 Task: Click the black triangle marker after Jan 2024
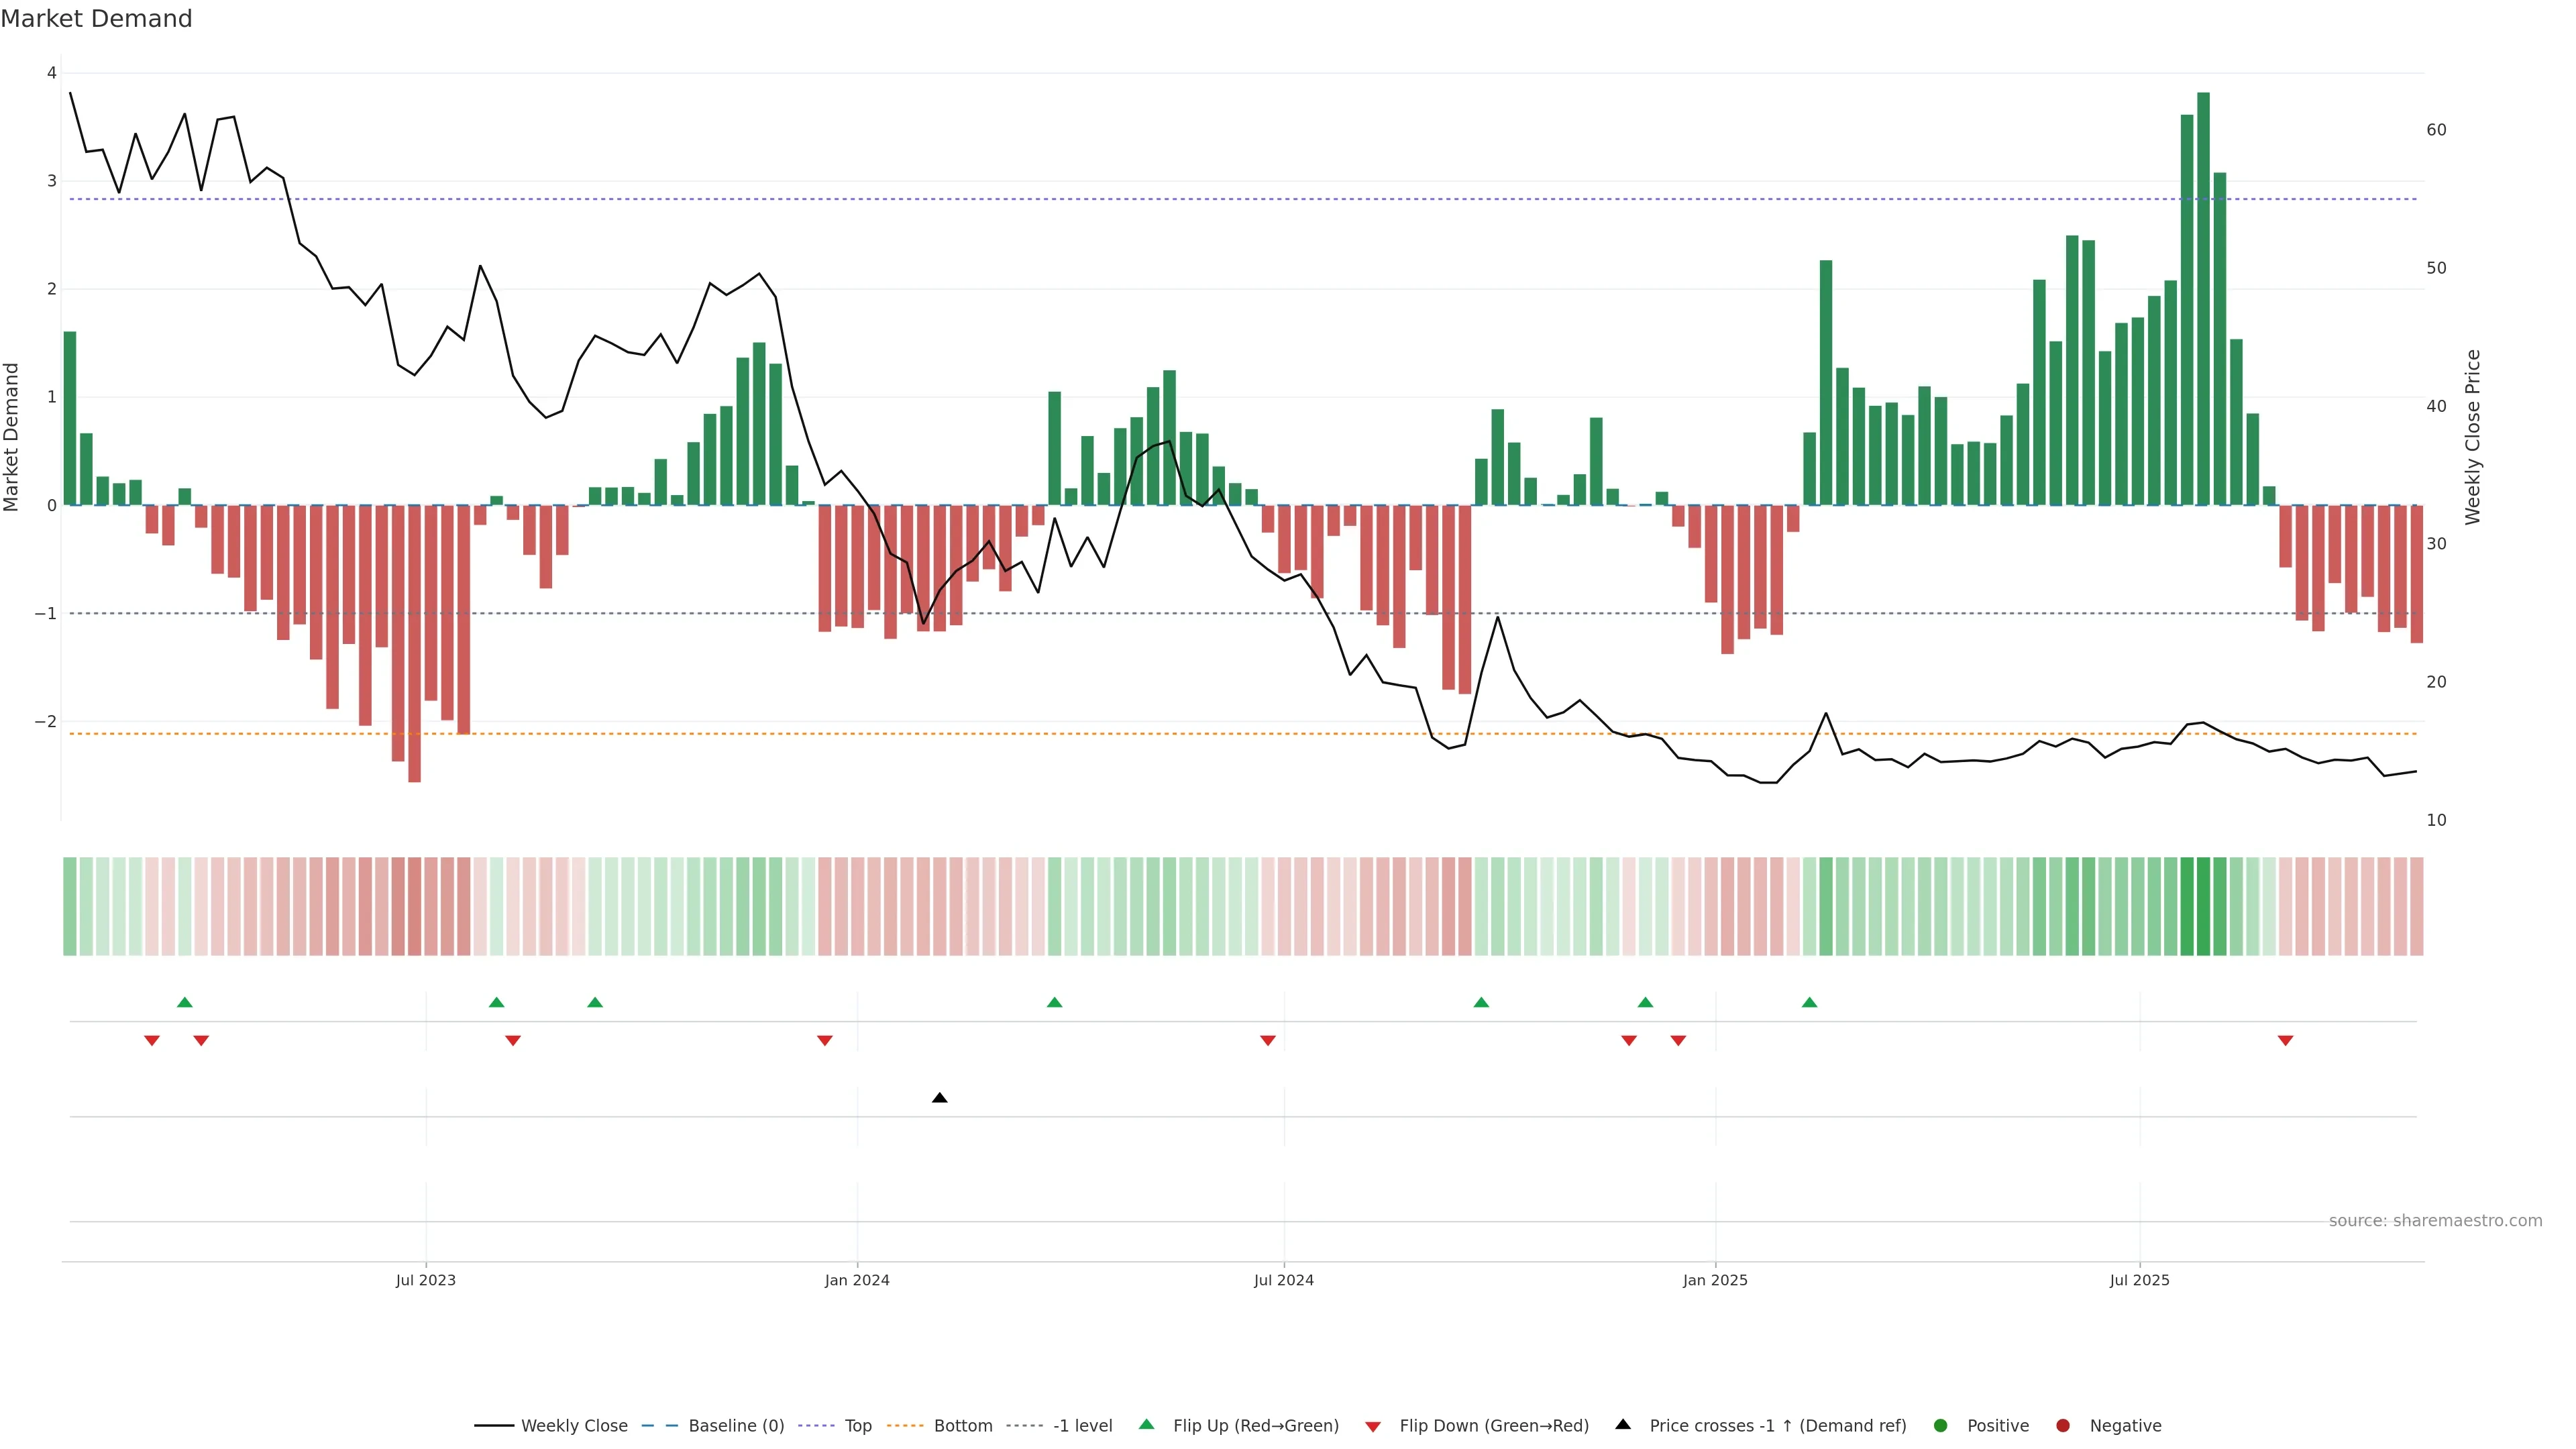coord(939,1098)
